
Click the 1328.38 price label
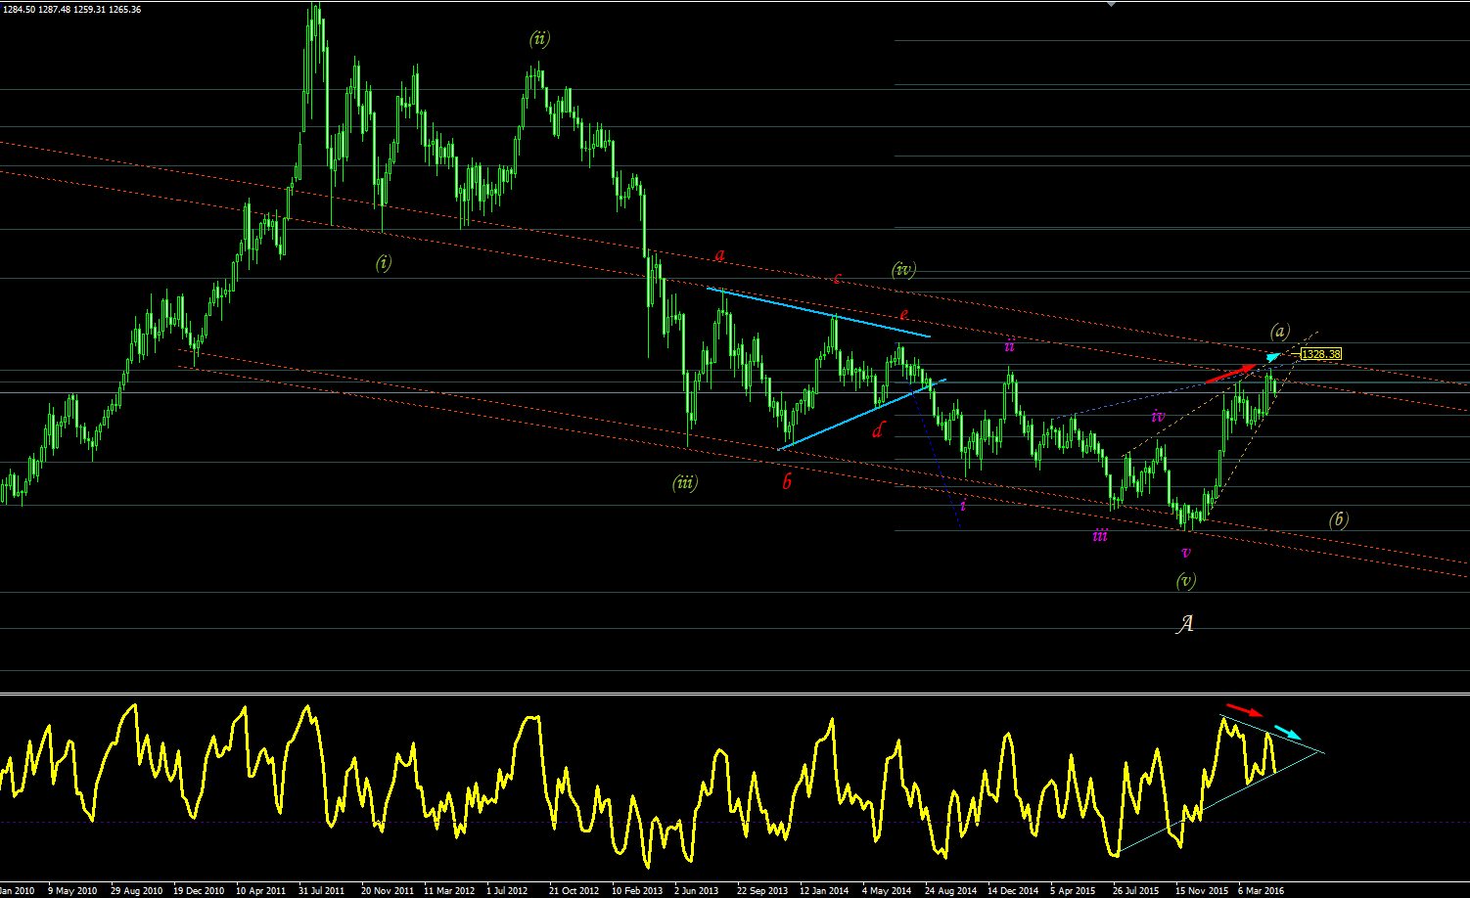(x=1321, y=354)
